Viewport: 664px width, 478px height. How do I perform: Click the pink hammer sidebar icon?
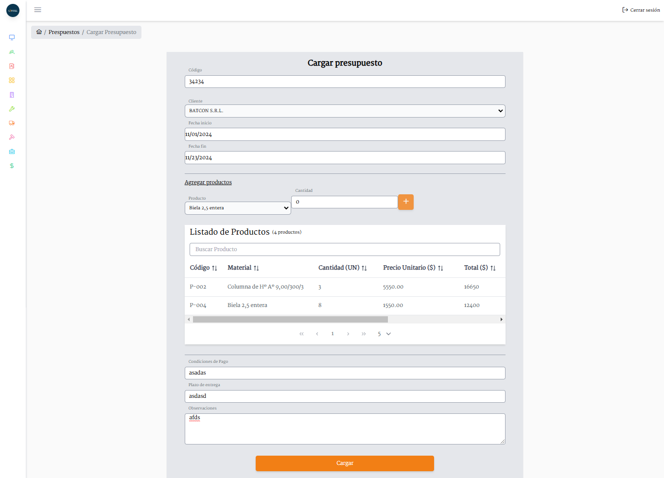tap(12, 137)
